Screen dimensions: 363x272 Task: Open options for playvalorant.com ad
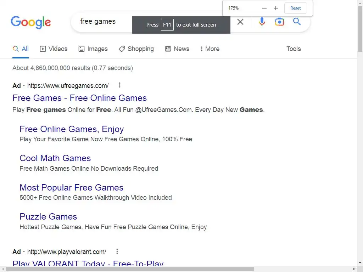point(117,251)
